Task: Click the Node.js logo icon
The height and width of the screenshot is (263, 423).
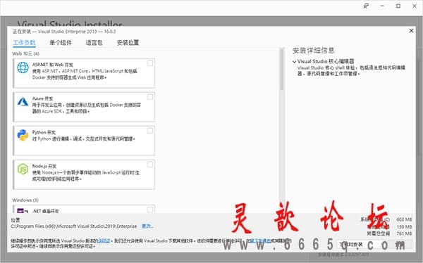Action: (23, 169)
